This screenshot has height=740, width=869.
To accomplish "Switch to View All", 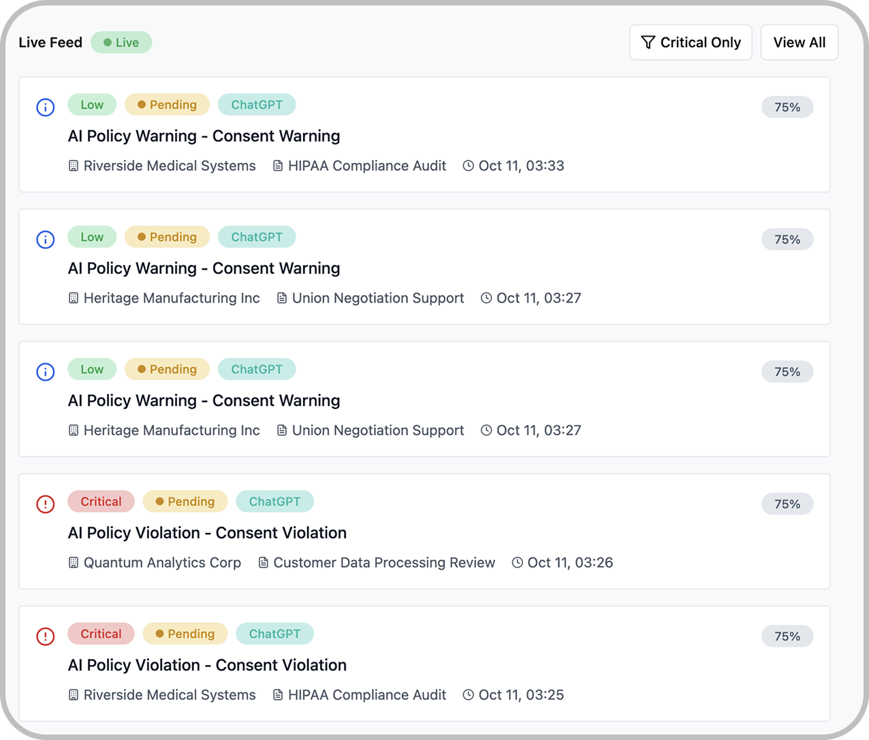I will pyautogui.click(x=799, y=42).
